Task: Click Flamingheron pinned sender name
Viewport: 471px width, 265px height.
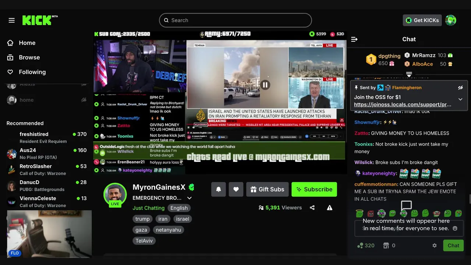Action: (407, 88)
